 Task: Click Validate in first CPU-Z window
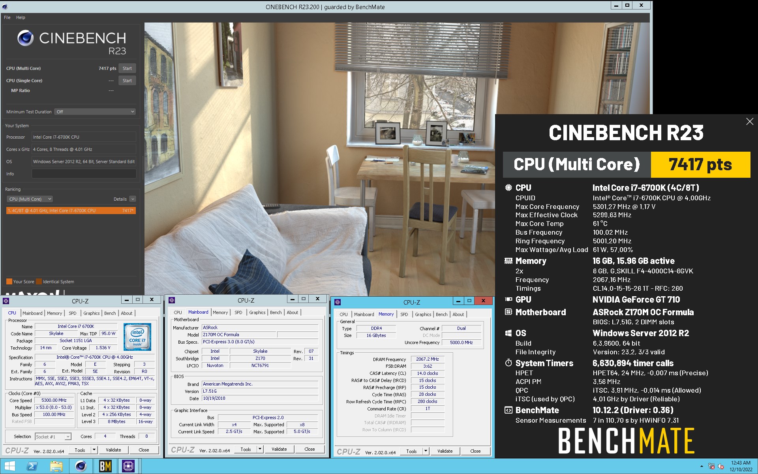tap(113, 450)
